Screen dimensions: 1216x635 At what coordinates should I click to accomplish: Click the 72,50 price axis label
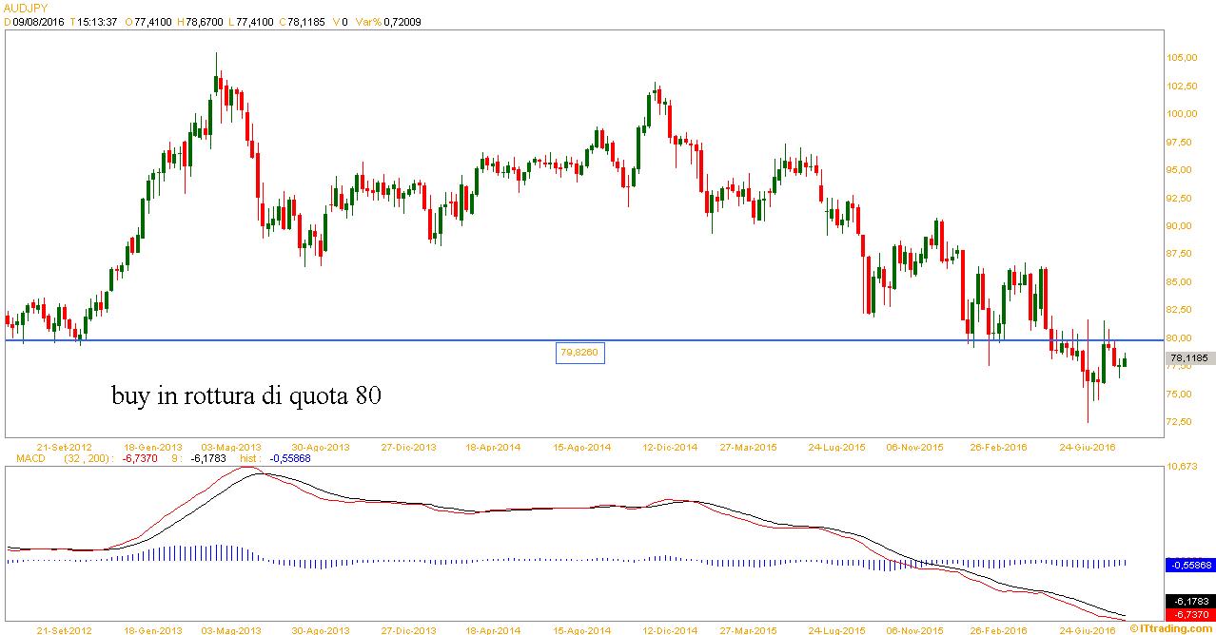pos(1183,421)
